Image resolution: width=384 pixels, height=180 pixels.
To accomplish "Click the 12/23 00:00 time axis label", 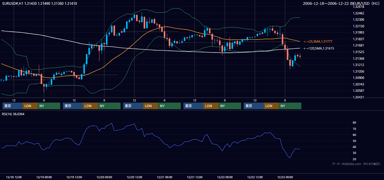I will click(285, 177).
